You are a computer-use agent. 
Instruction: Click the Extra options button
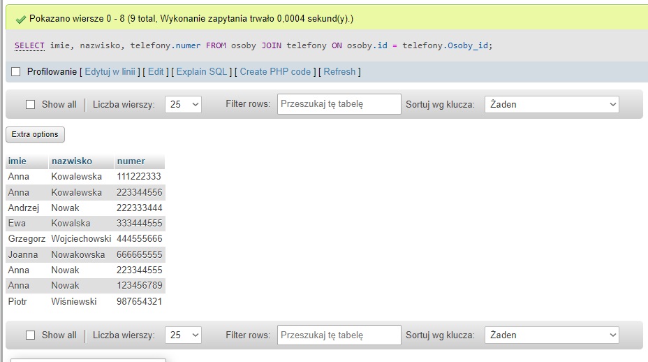[x=35, y=134]
